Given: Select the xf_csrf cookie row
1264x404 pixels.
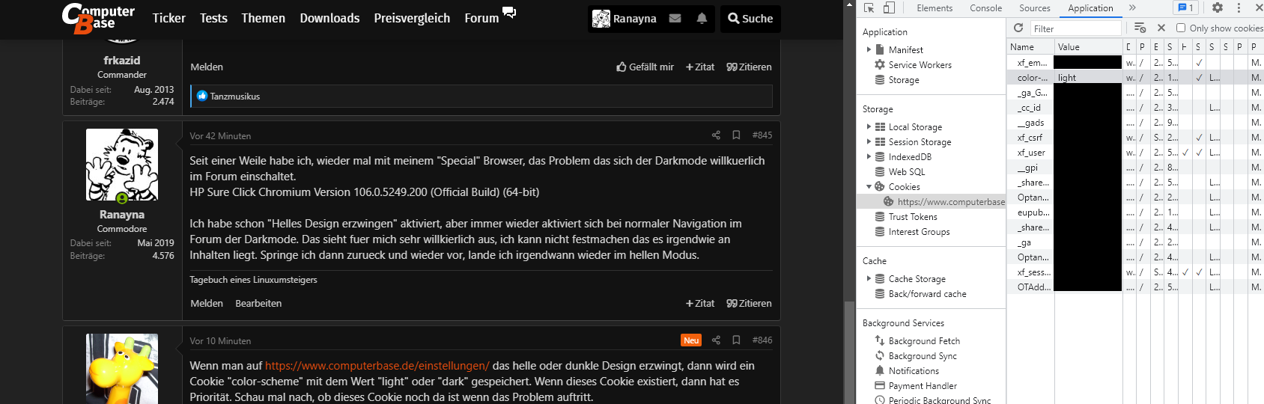Looking at the screenshot, I should [1135, 138].
